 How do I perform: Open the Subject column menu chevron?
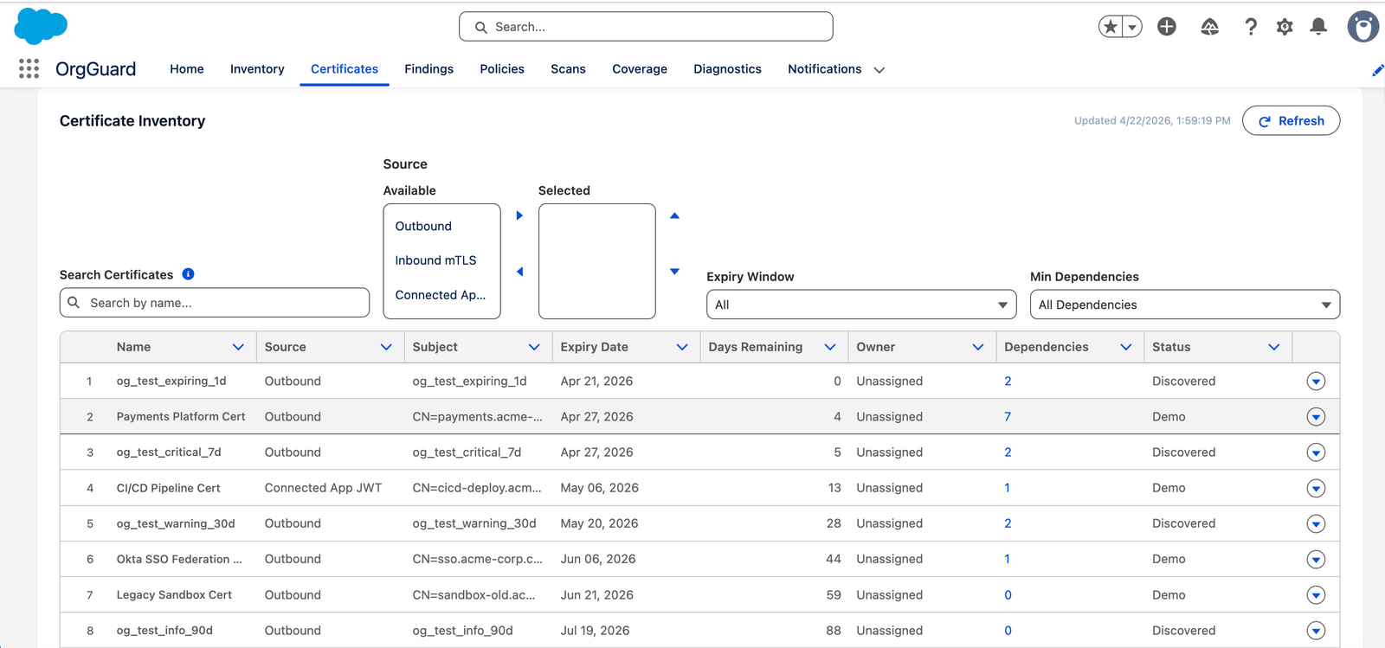pyautogui.click(x=534, y=347)
